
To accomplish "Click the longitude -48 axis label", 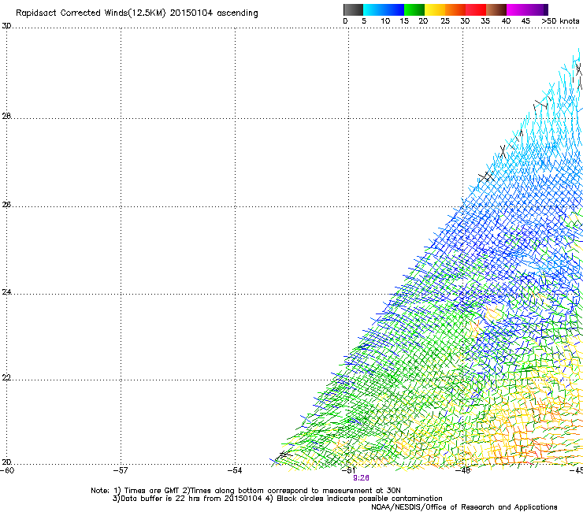I will coord(463,470).
